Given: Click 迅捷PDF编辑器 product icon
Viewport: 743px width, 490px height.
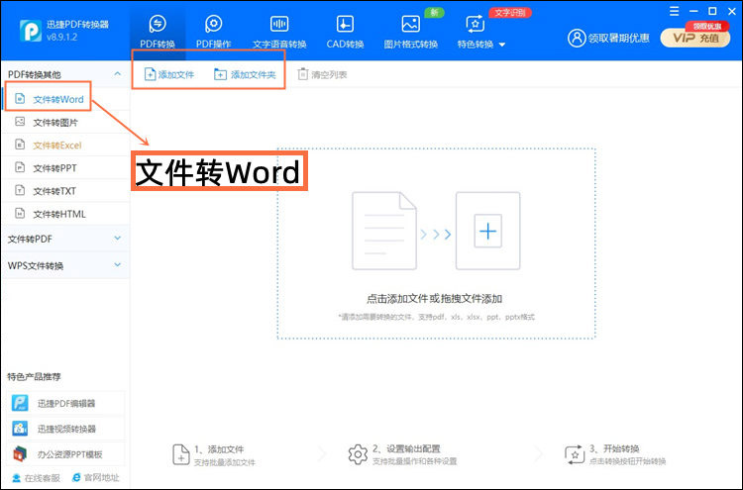Looking at the screenshot, I should [x=20, y=403].
